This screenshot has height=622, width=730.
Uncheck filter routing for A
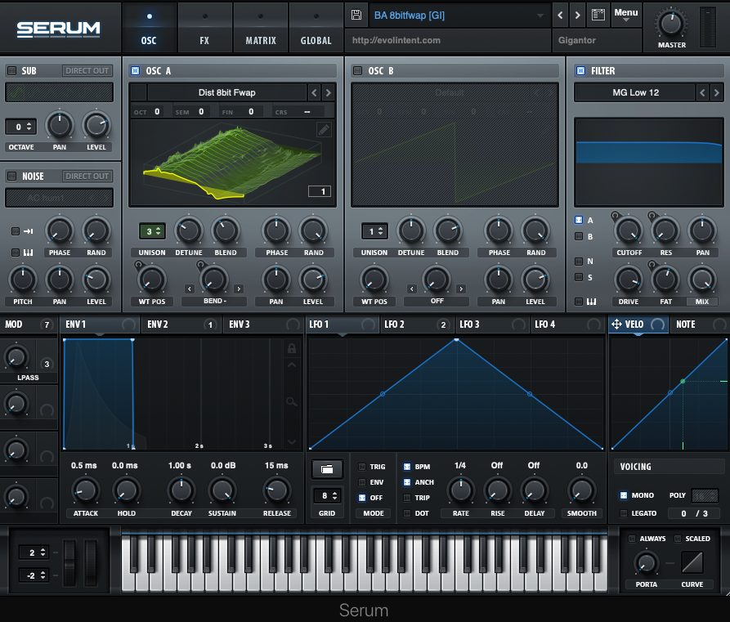click(x=579, y=220)
